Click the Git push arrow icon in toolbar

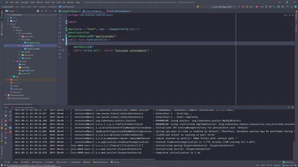tap(271, 6)
